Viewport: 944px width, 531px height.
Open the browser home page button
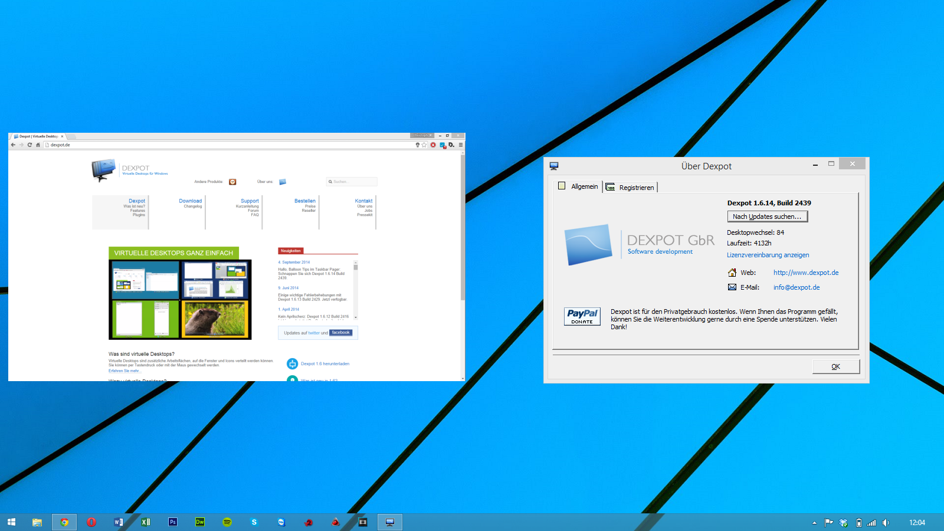tap(38, 145)
